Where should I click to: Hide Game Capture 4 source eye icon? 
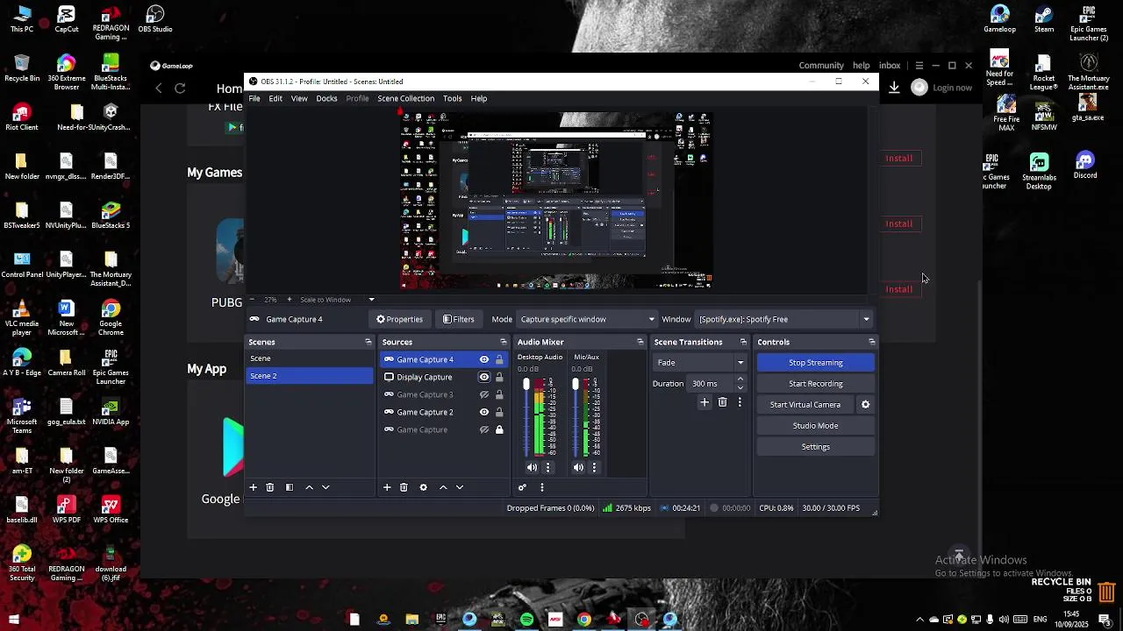pyautogui.click(x=483, y=359)
